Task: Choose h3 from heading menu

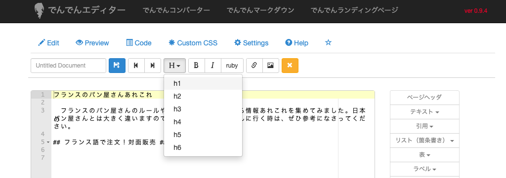Action: point(203,109)
